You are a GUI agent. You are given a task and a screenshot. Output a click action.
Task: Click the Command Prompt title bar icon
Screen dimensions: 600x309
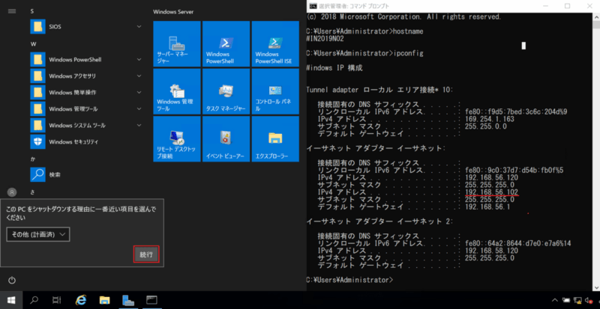pos(313,6)
